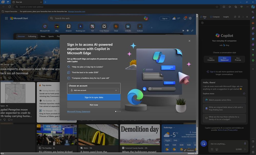The height and width of the screenshot is (155, 256).
Task: Close the Copilot sign-in dialog
Action: pyautogui.click(x=189, y=41)
